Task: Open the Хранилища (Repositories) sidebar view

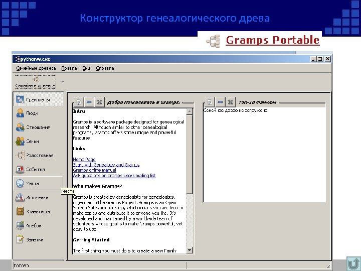Action: coord(38,212)
